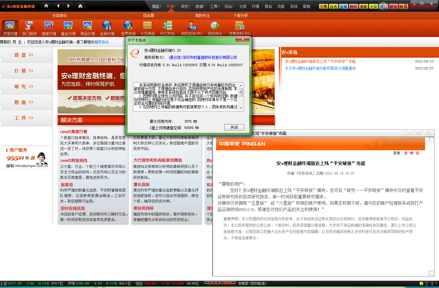Click the 量化选股 heading
The height and width of the screenshot is (288, 439).
pyautogui.click(x=141, y=185)
